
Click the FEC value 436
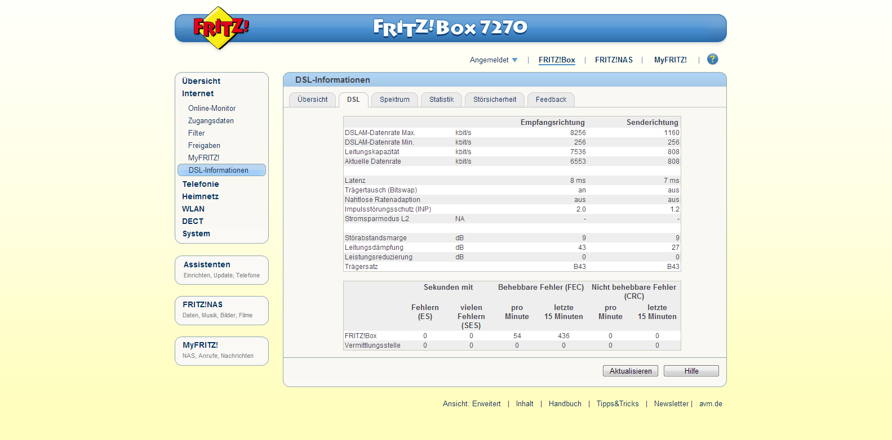[x=563, y=336]
